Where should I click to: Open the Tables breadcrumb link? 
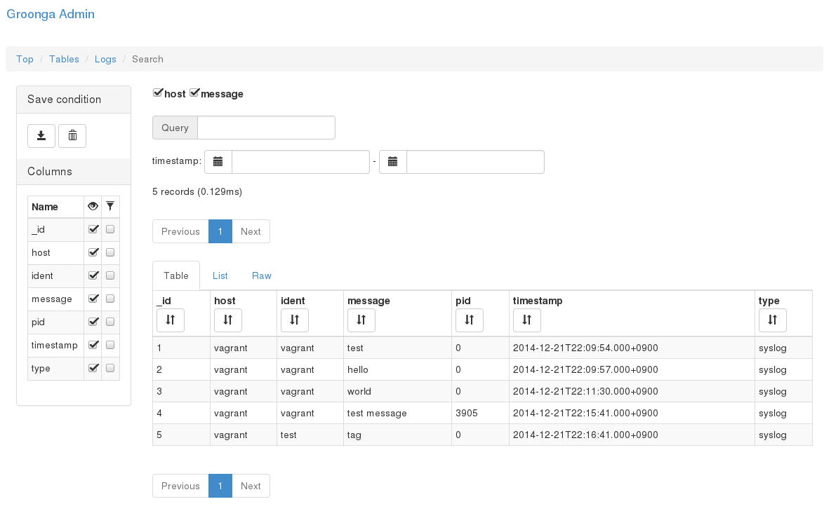click(64, 59)
